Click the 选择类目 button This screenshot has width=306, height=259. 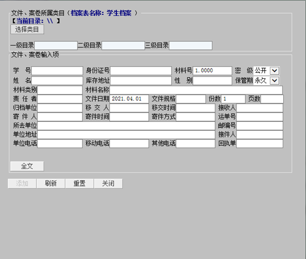pos(27,29)
